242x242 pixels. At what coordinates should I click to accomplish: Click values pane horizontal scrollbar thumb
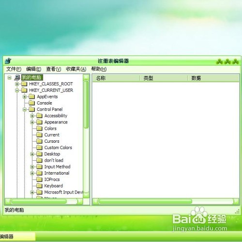coord(145,201)
